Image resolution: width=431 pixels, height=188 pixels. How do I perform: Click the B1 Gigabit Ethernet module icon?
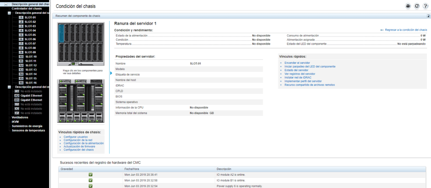pos(17,100)
